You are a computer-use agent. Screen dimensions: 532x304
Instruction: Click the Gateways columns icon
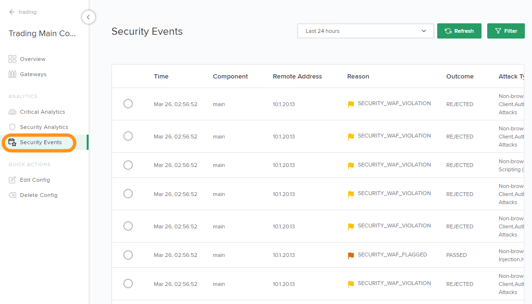(12, 74)
